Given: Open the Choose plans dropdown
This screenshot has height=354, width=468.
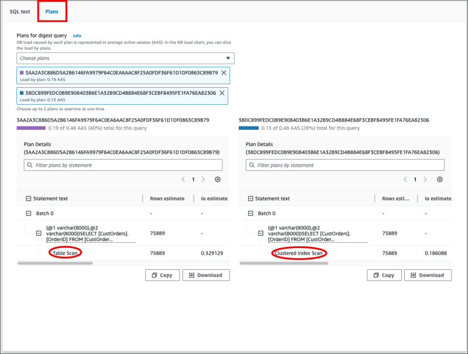Looking at the screenshot, I should click(x=125, y=58).
